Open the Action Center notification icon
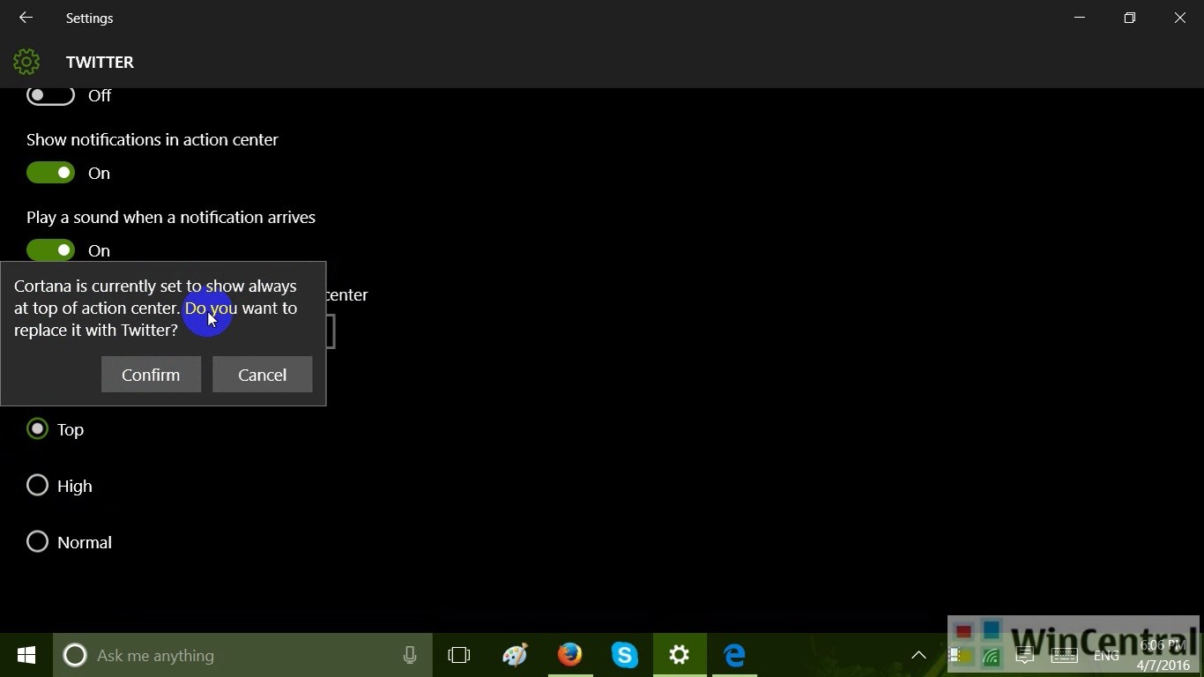The height and width of the screenshot is (677, 1204). tap(1024, 655)
